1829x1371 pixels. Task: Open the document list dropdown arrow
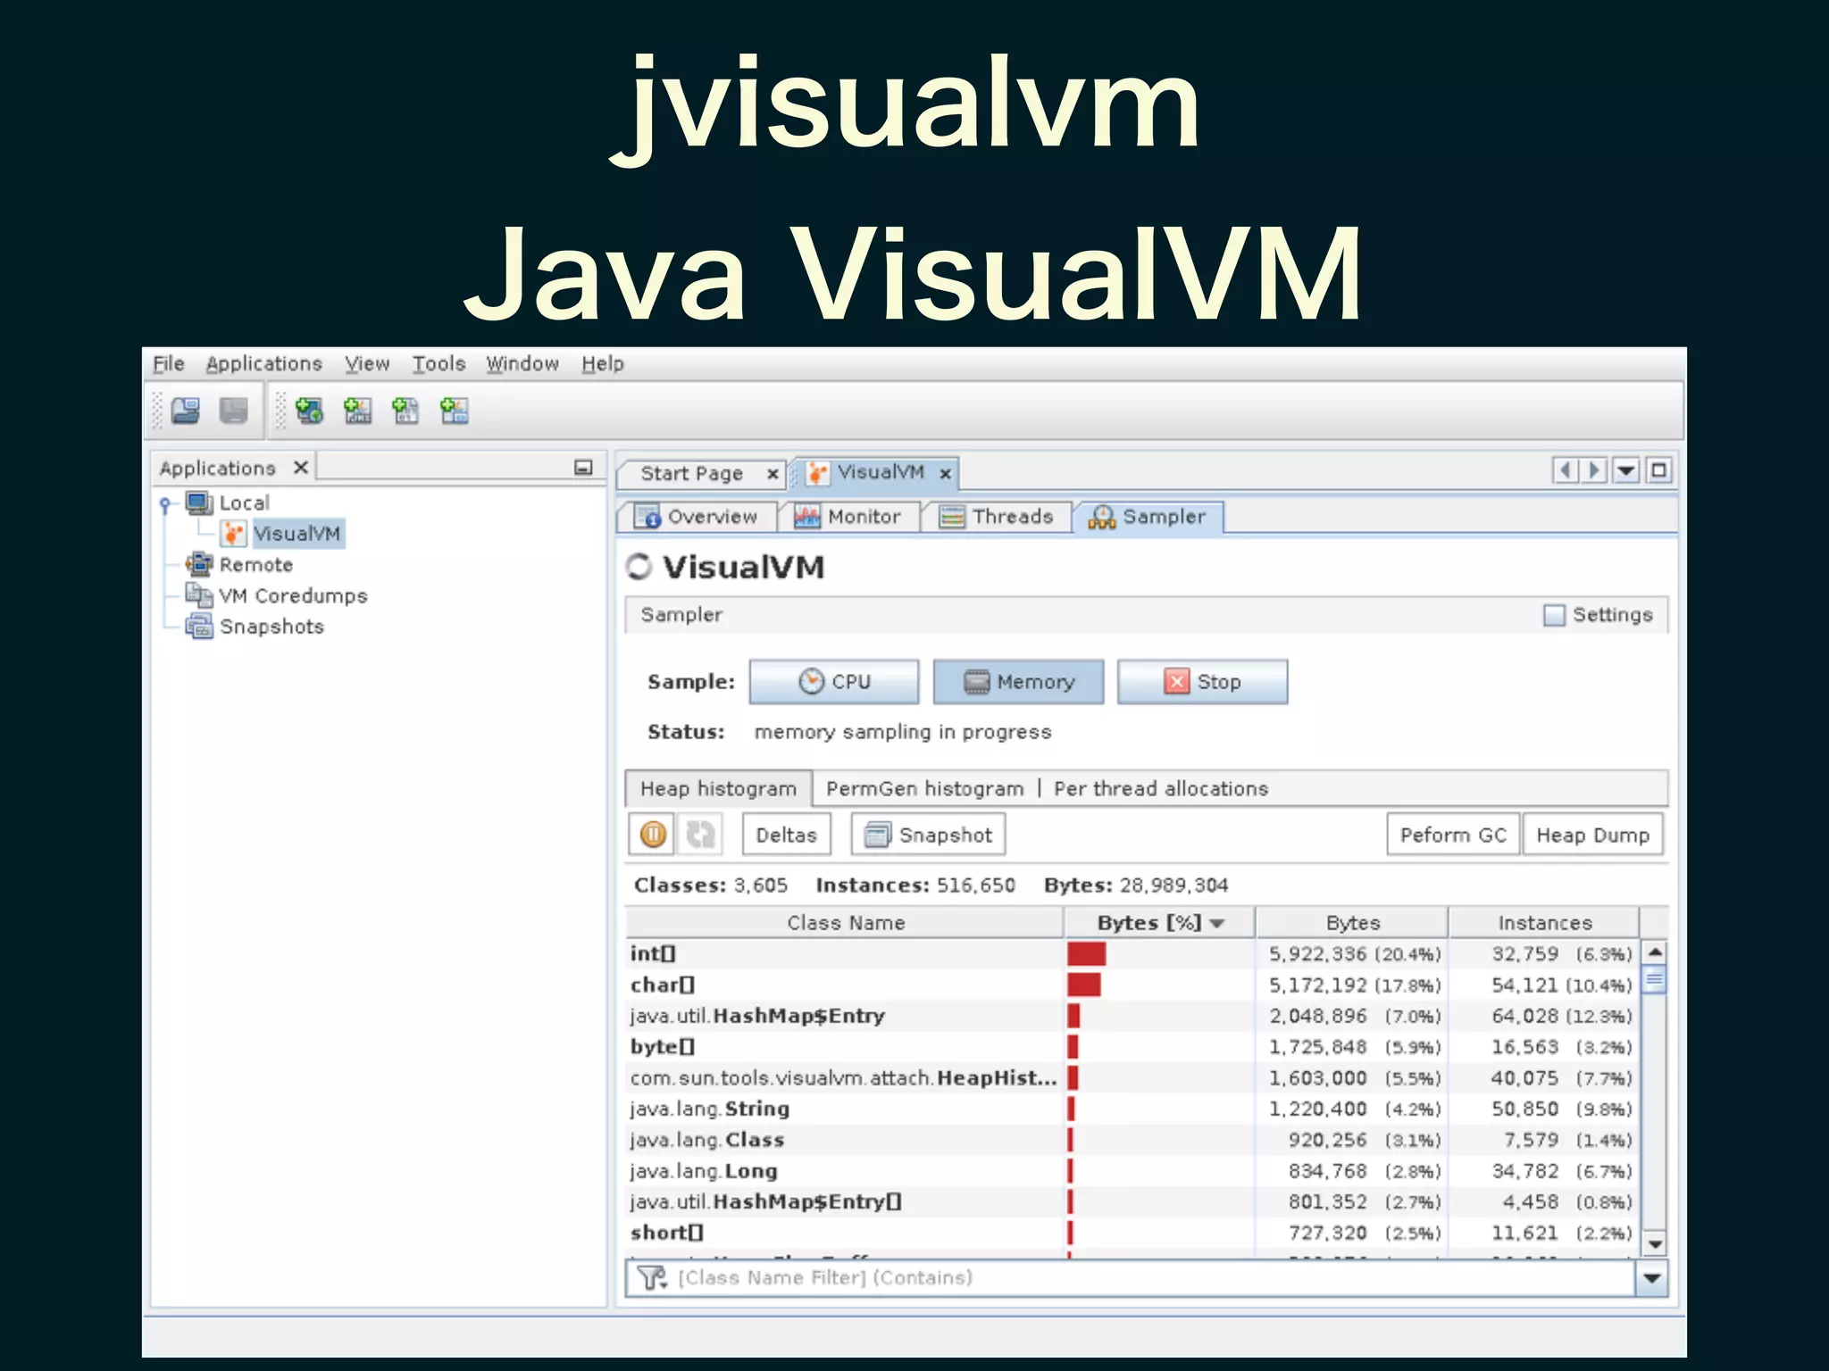(1626, 470)
